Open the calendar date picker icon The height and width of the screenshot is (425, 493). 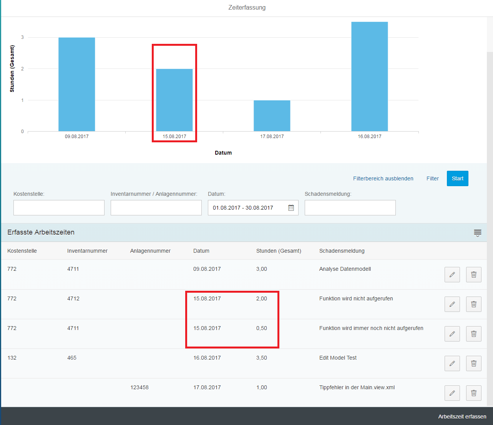pos(291,208)
